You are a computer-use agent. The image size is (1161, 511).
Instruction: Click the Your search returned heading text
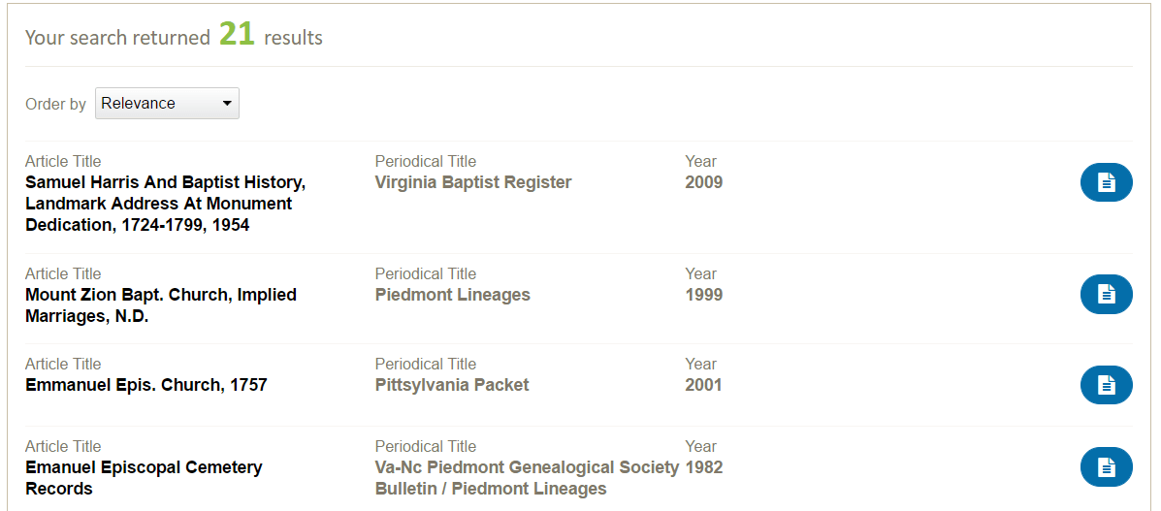(117, 38)
